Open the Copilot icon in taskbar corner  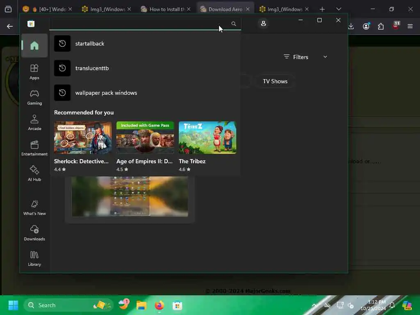pos(407,305)
